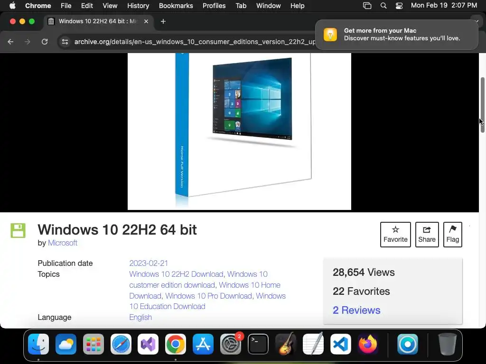The image size is (486, 364).
Task: Open Terminal from the Dock
Action: (x=258, y=344)
